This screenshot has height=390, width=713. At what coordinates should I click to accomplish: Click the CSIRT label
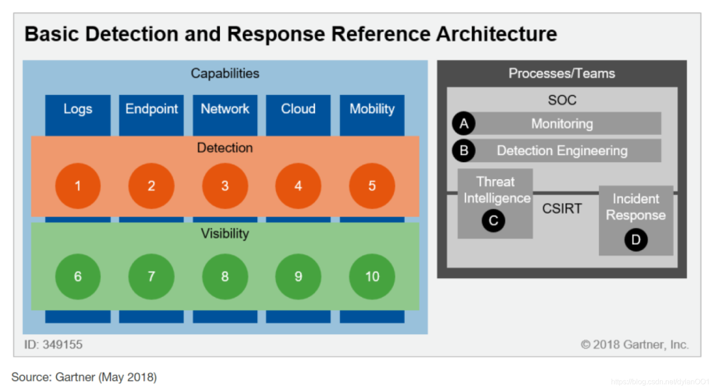562,209
